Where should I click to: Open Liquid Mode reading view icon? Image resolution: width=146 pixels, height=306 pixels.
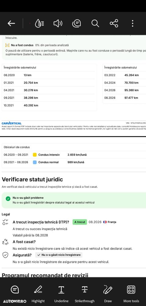[39, 23]
